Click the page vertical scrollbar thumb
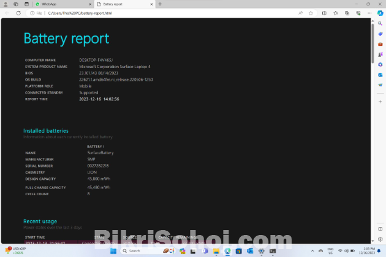This screenshot has width=386, height=257. click(373, 43)
